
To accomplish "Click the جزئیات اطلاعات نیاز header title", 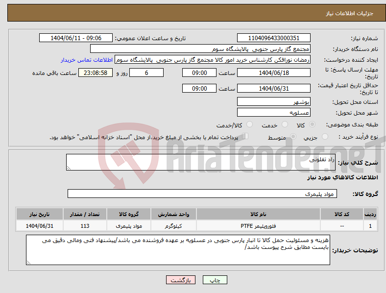I will coord(350,13).
